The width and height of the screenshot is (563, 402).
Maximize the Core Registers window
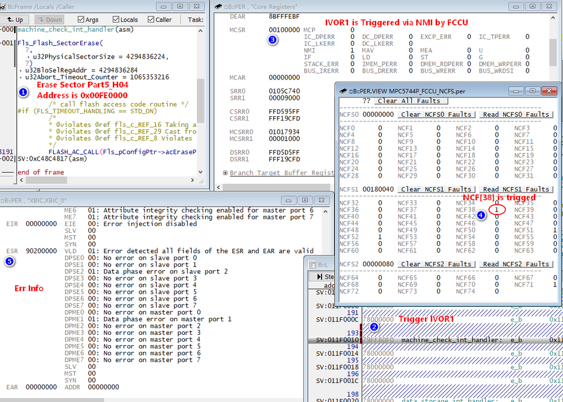click(533, 6)
